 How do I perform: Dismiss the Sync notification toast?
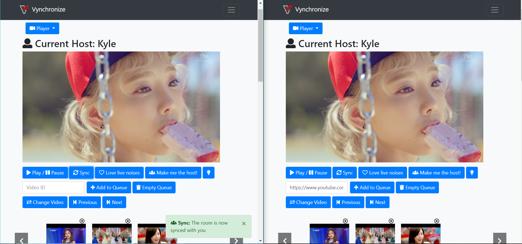coord(244,223)
